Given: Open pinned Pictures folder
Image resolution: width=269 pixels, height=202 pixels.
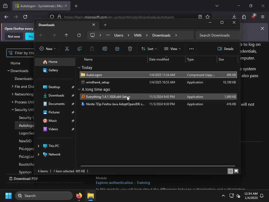Looking at the screenshot, I should 55,112.
